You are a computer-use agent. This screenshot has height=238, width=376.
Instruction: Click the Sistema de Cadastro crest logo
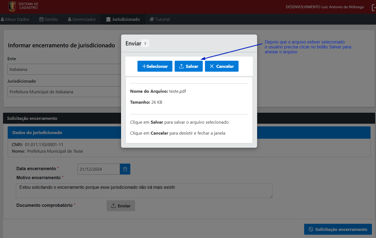12,6
